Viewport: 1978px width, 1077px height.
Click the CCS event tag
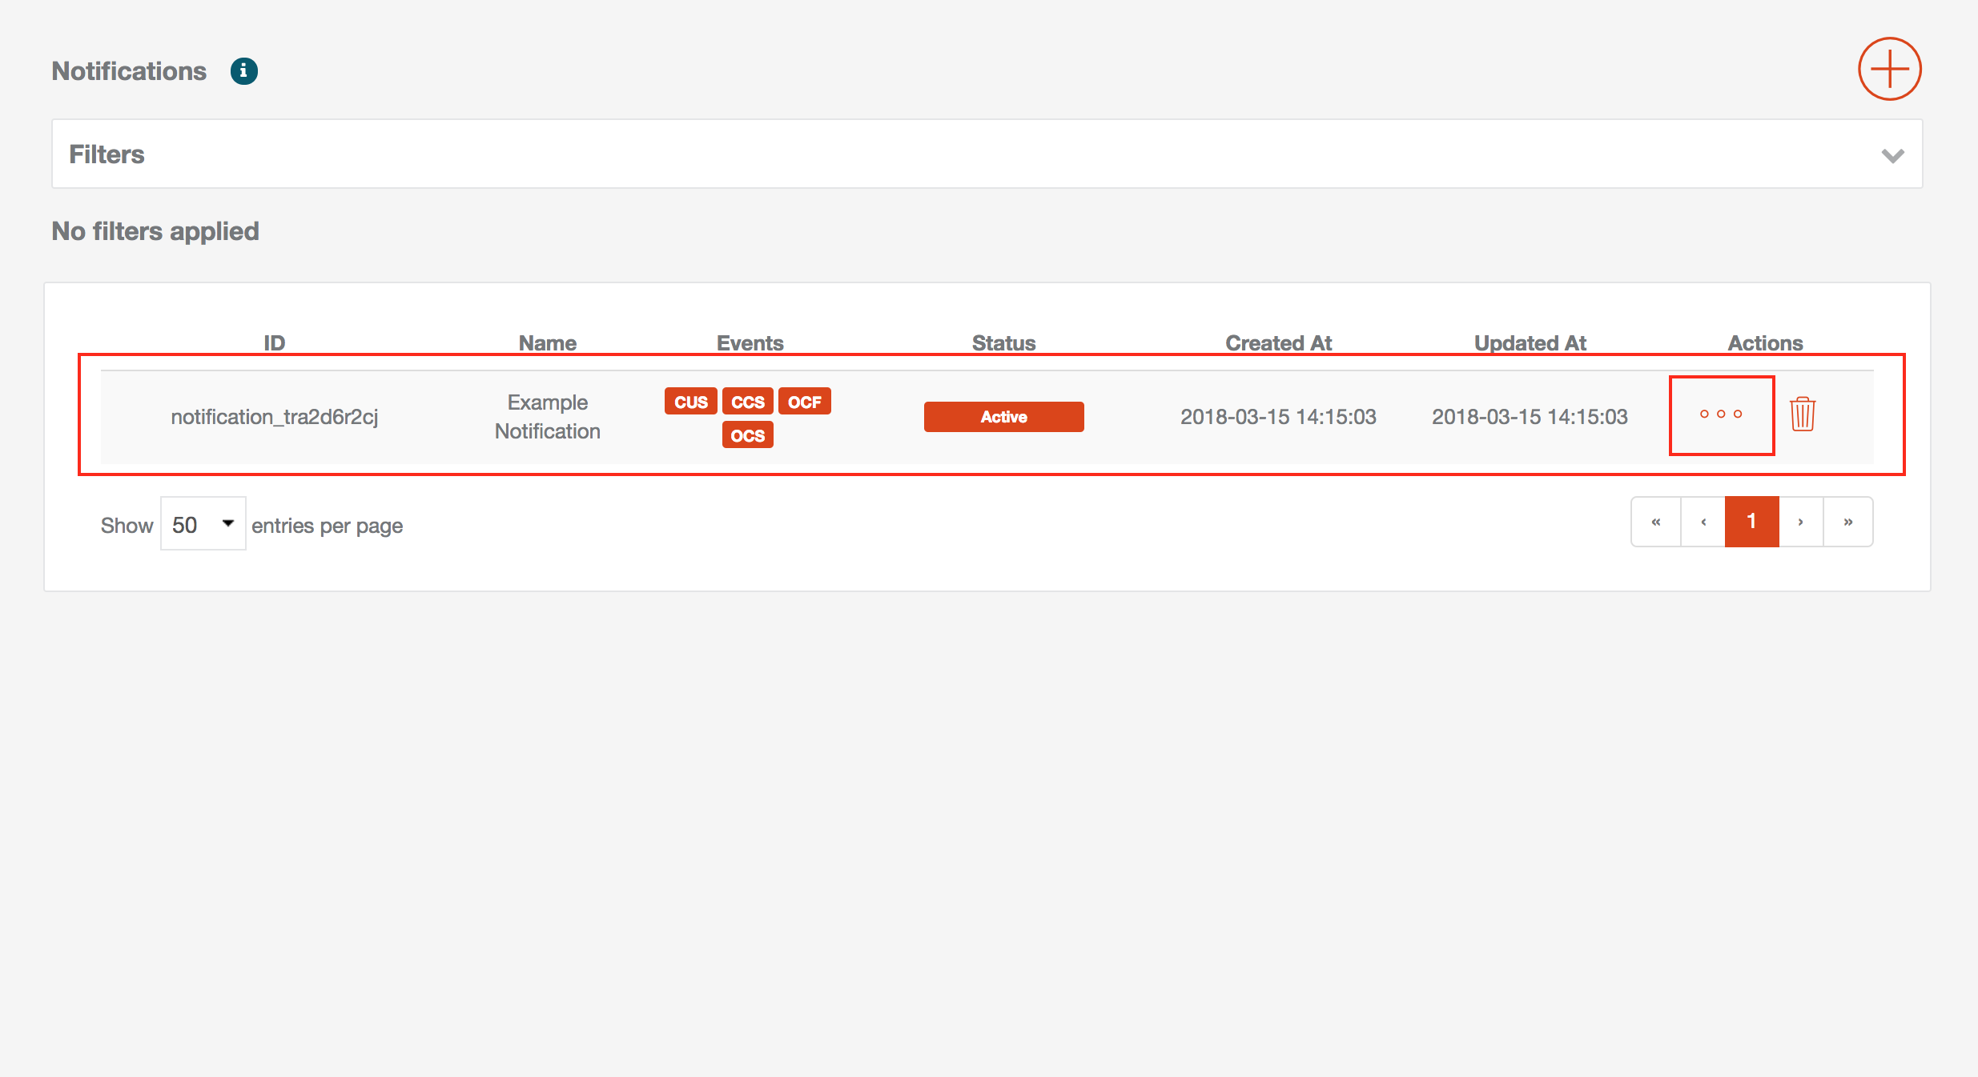(747, 402)
